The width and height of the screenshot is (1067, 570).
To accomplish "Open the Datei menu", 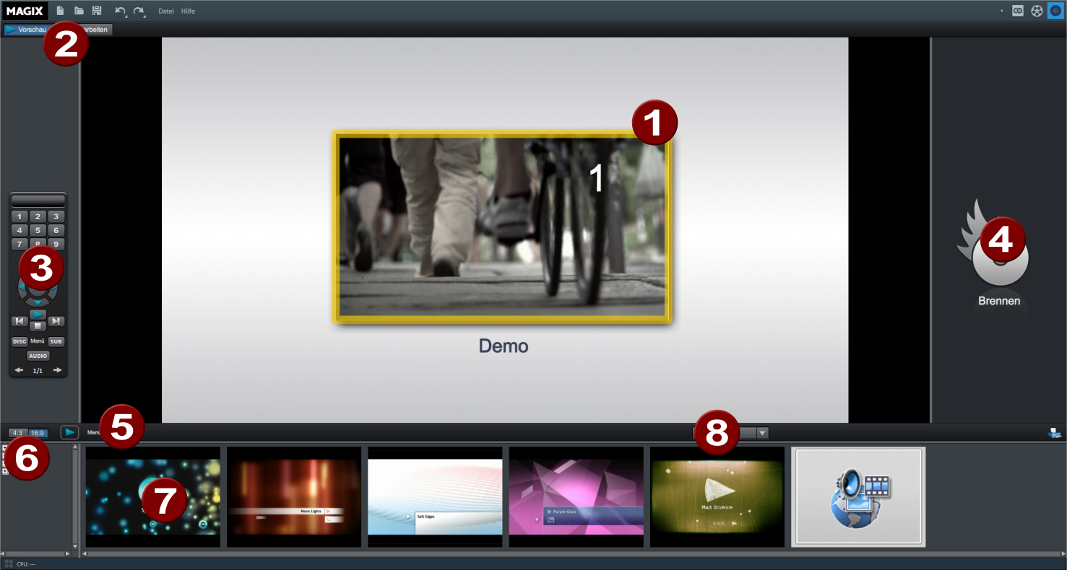I will 166,11.
